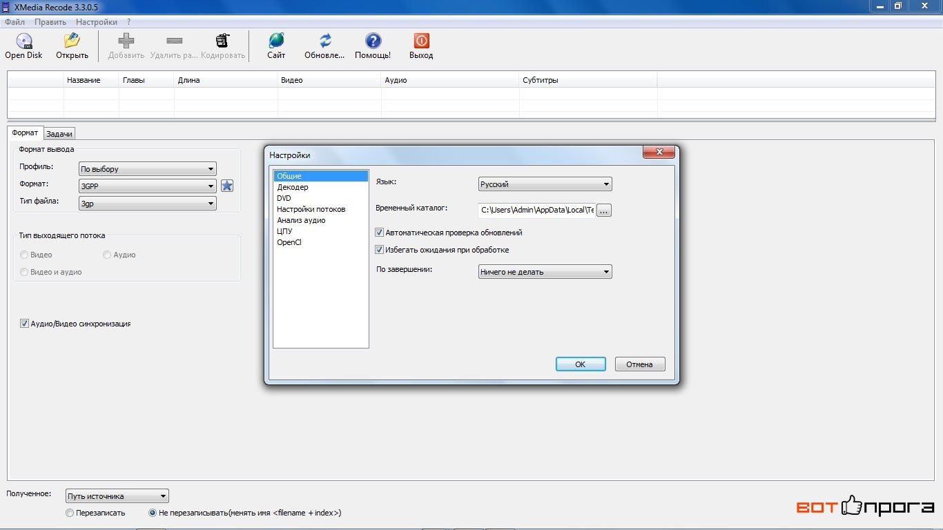Screen dimensions: 943x530
Task: Click OK in the Настройки dialog
Action: (581, 364)
